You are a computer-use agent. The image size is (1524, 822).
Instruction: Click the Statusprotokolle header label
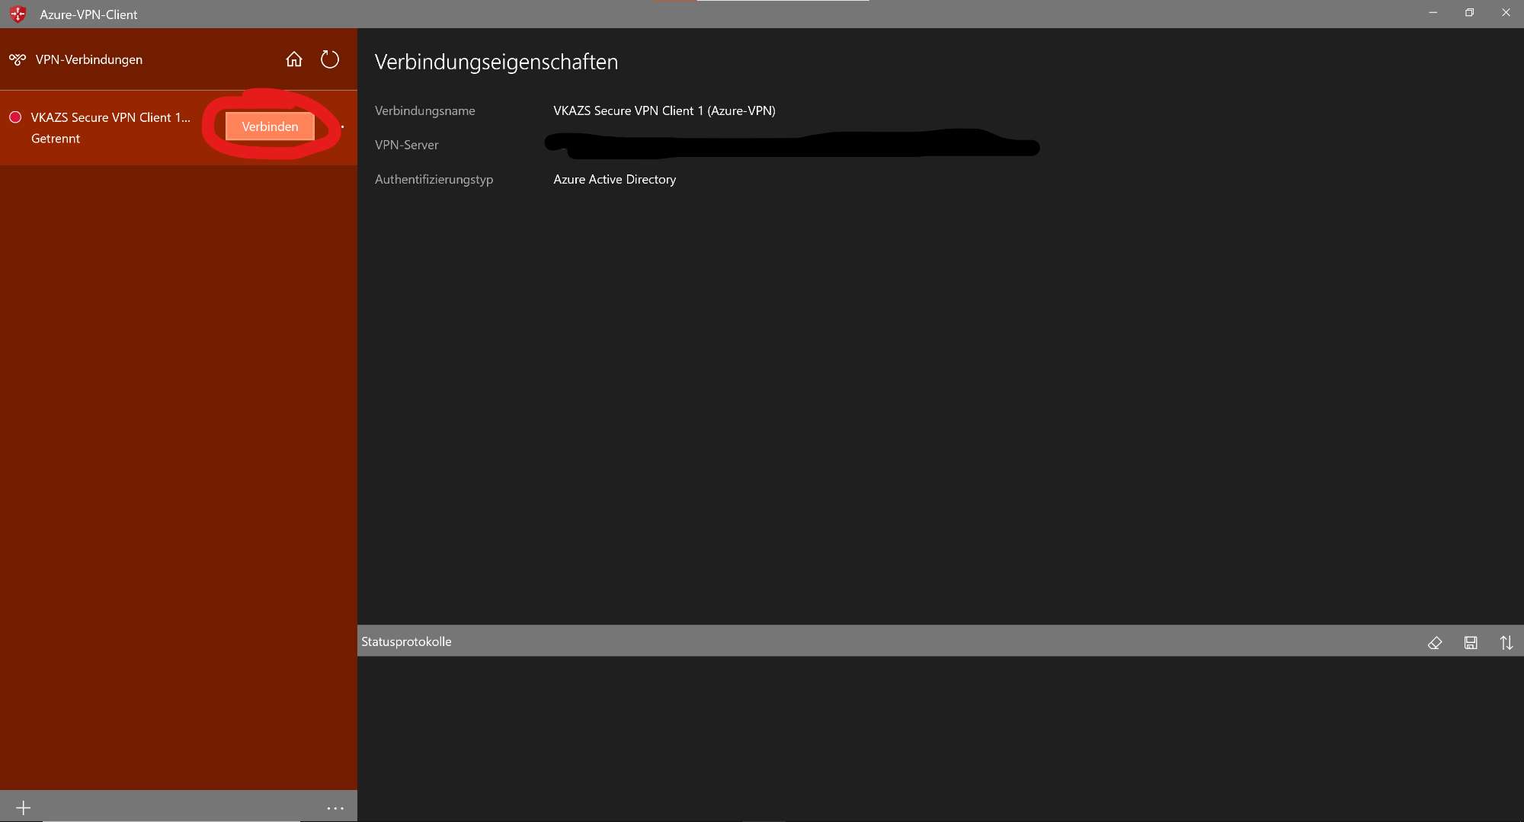(406, 641)
